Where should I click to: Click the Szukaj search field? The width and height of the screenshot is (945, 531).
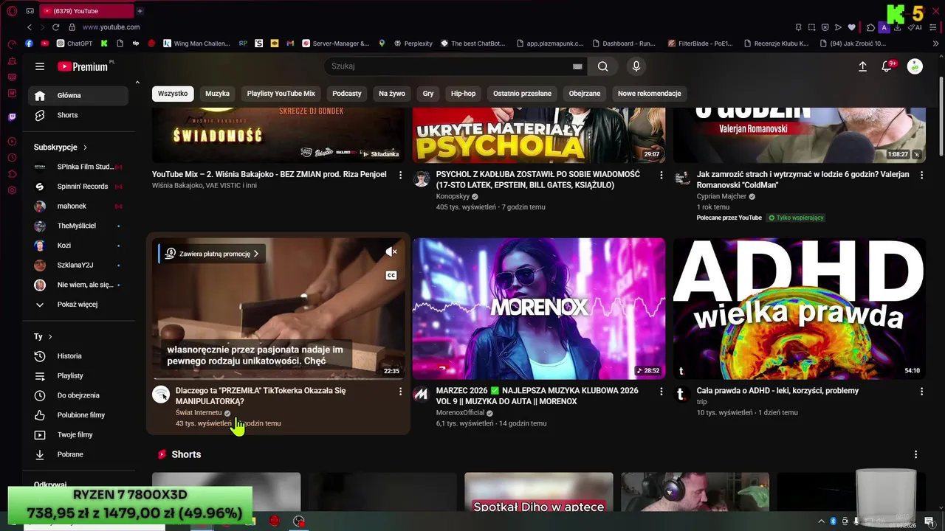click(x=450, y=66)
